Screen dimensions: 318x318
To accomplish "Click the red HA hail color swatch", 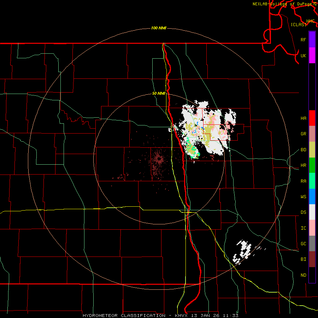I will [x=312, y=118].
